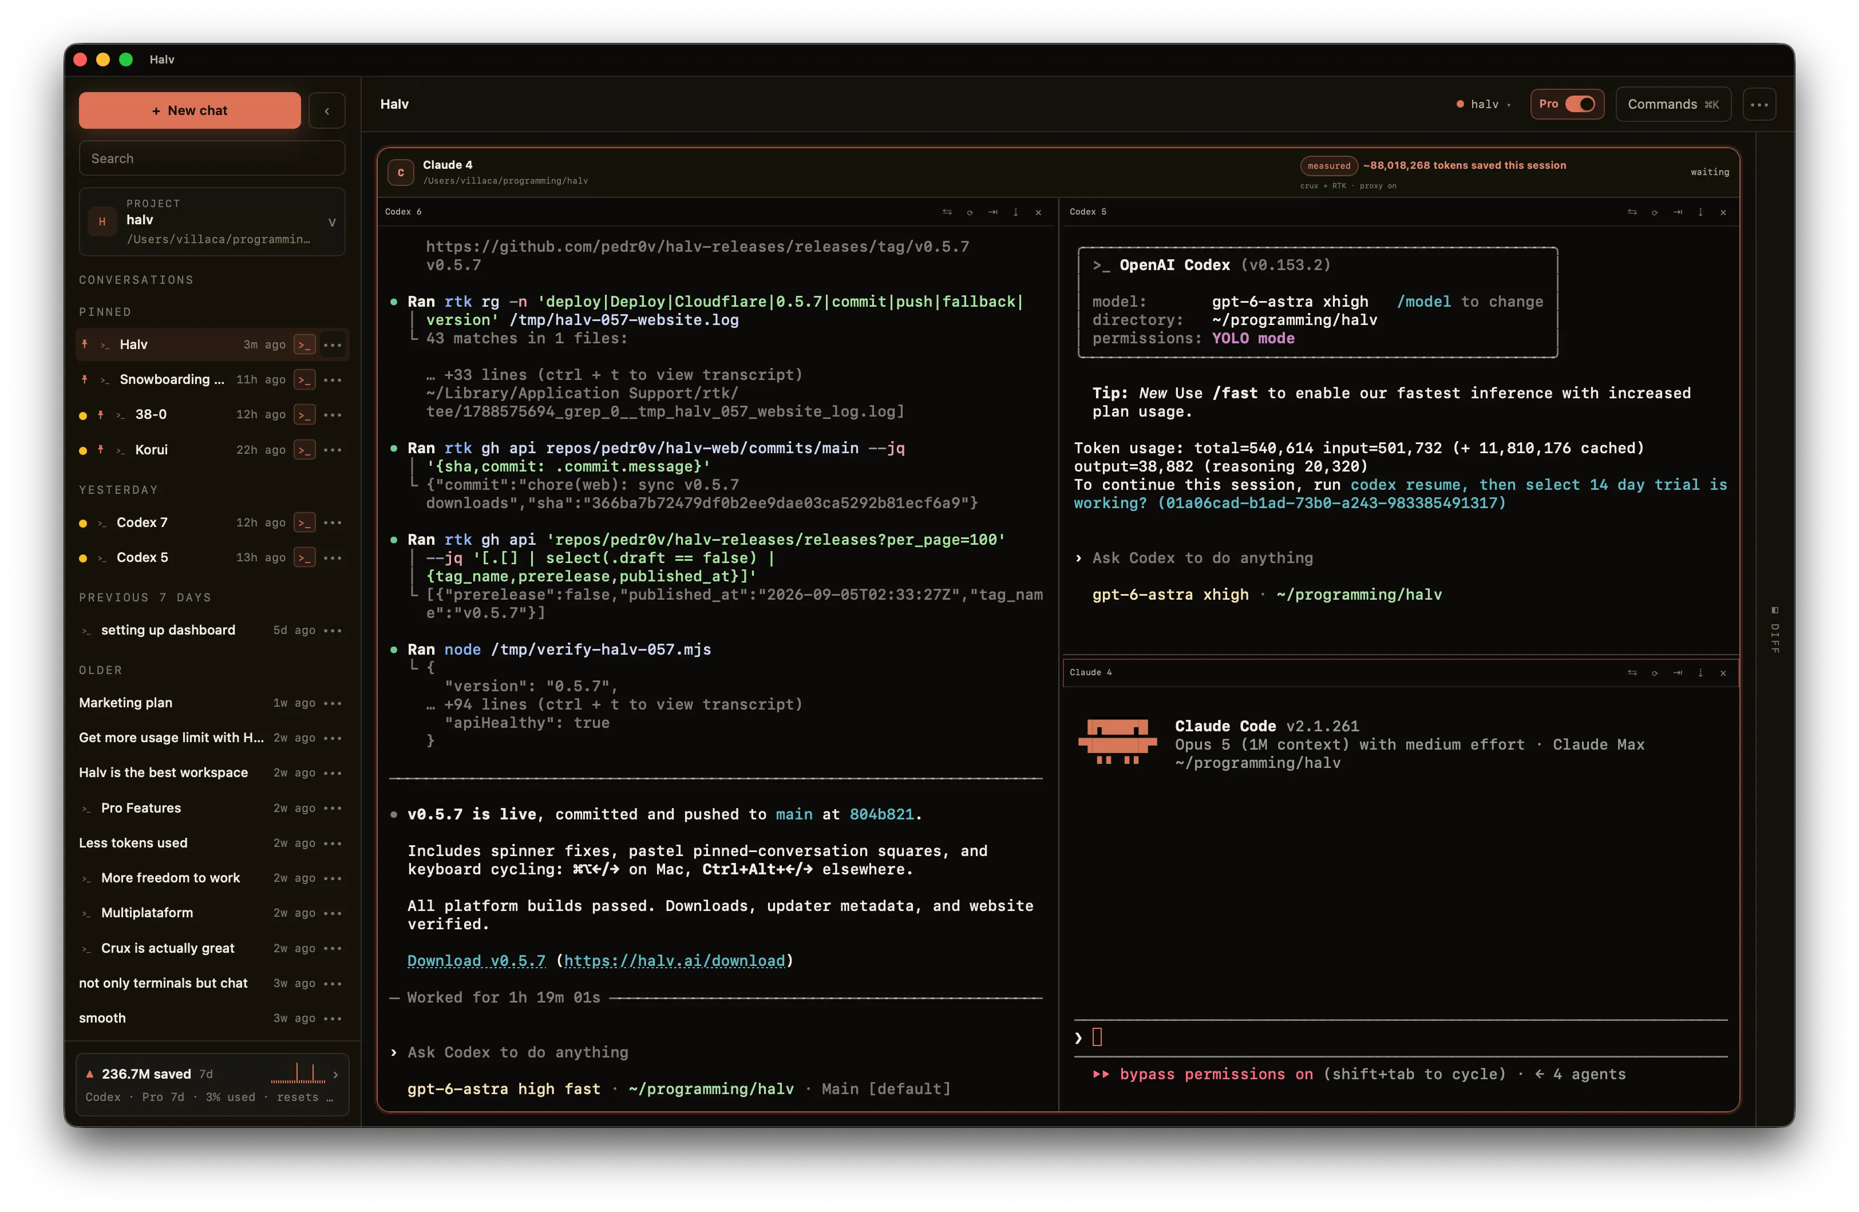Select the Codex 5 pane title tab
This screenshot has height=1212, width=1859.
pos(1088,212)
